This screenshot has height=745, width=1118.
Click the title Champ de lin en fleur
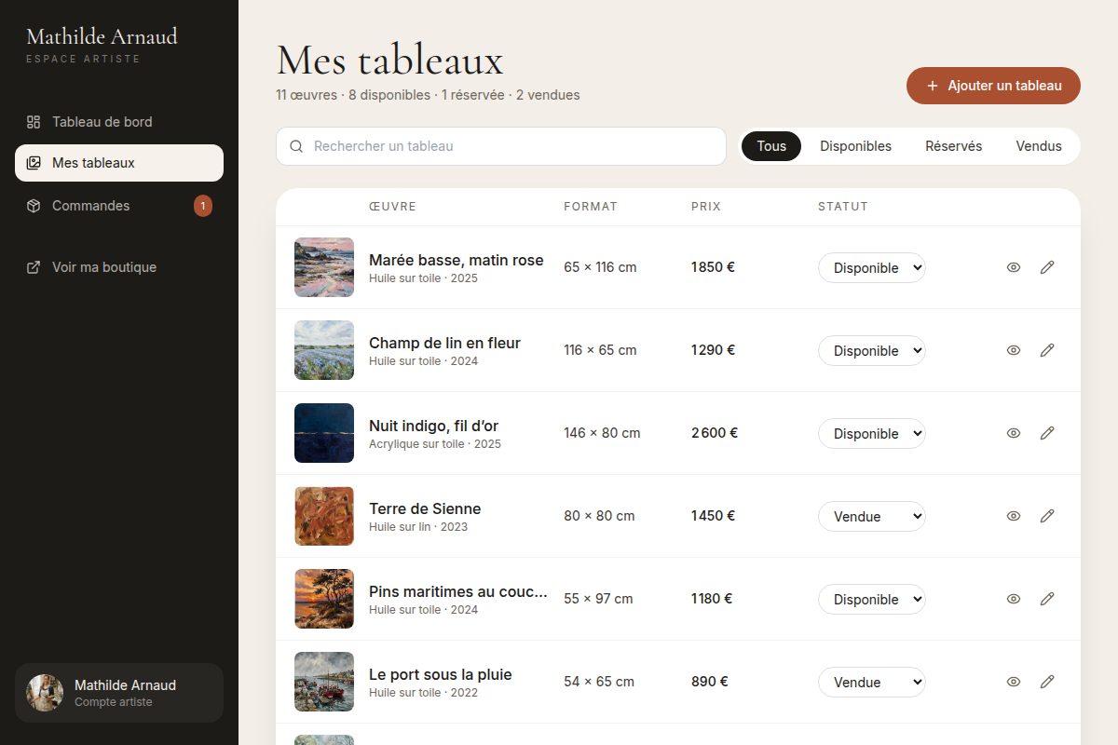point(444,344)
